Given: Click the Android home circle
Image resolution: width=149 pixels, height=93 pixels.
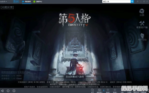Looking at the screenshot, I should click(8, 91).
